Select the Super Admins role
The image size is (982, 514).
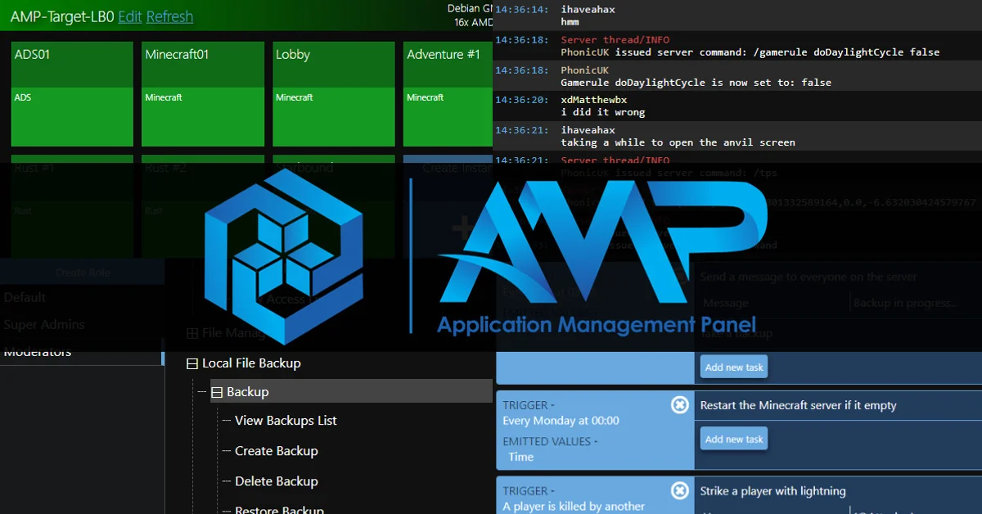click(x=44, y=325)
